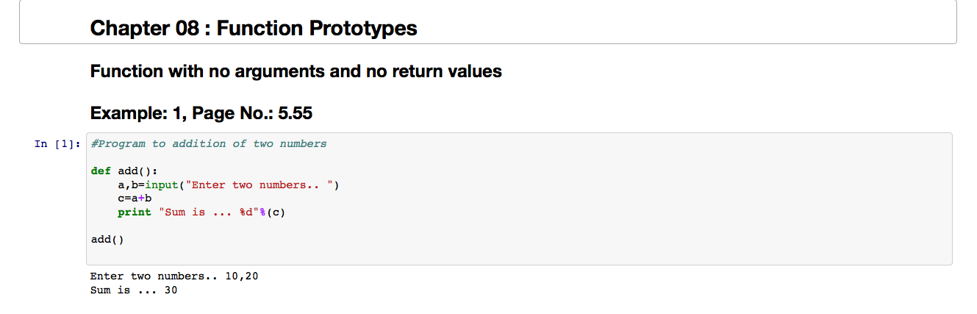977x314 pixels.
Task: Click the "Sum is ... 30" output line
Action: 134,290
